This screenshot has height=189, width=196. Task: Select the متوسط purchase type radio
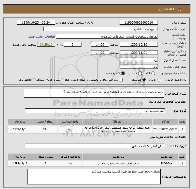click(x=144, y=80)
